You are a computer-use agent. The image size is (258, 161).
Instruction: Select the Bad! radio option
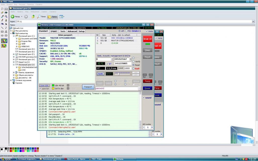coord(134,69)
